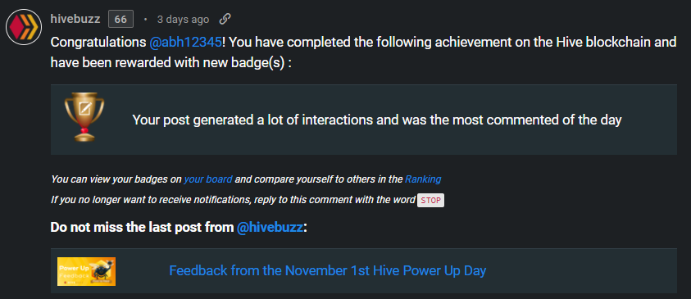Click the Do not miss heading
Screen dimensions: 691x299
pos(179,228)
